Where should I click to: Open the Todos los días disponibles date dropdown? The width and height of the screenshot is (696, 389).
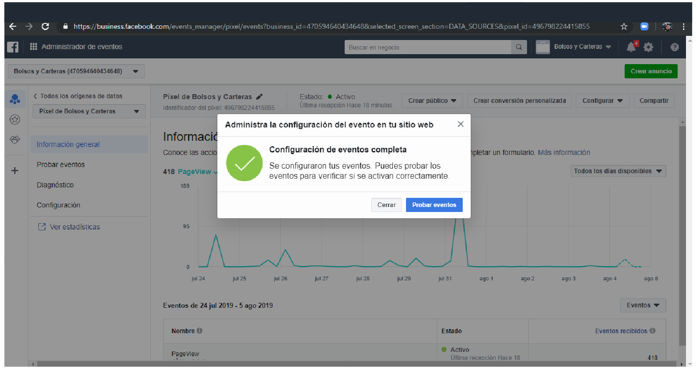pyautogui.click(x=618, y=171)
